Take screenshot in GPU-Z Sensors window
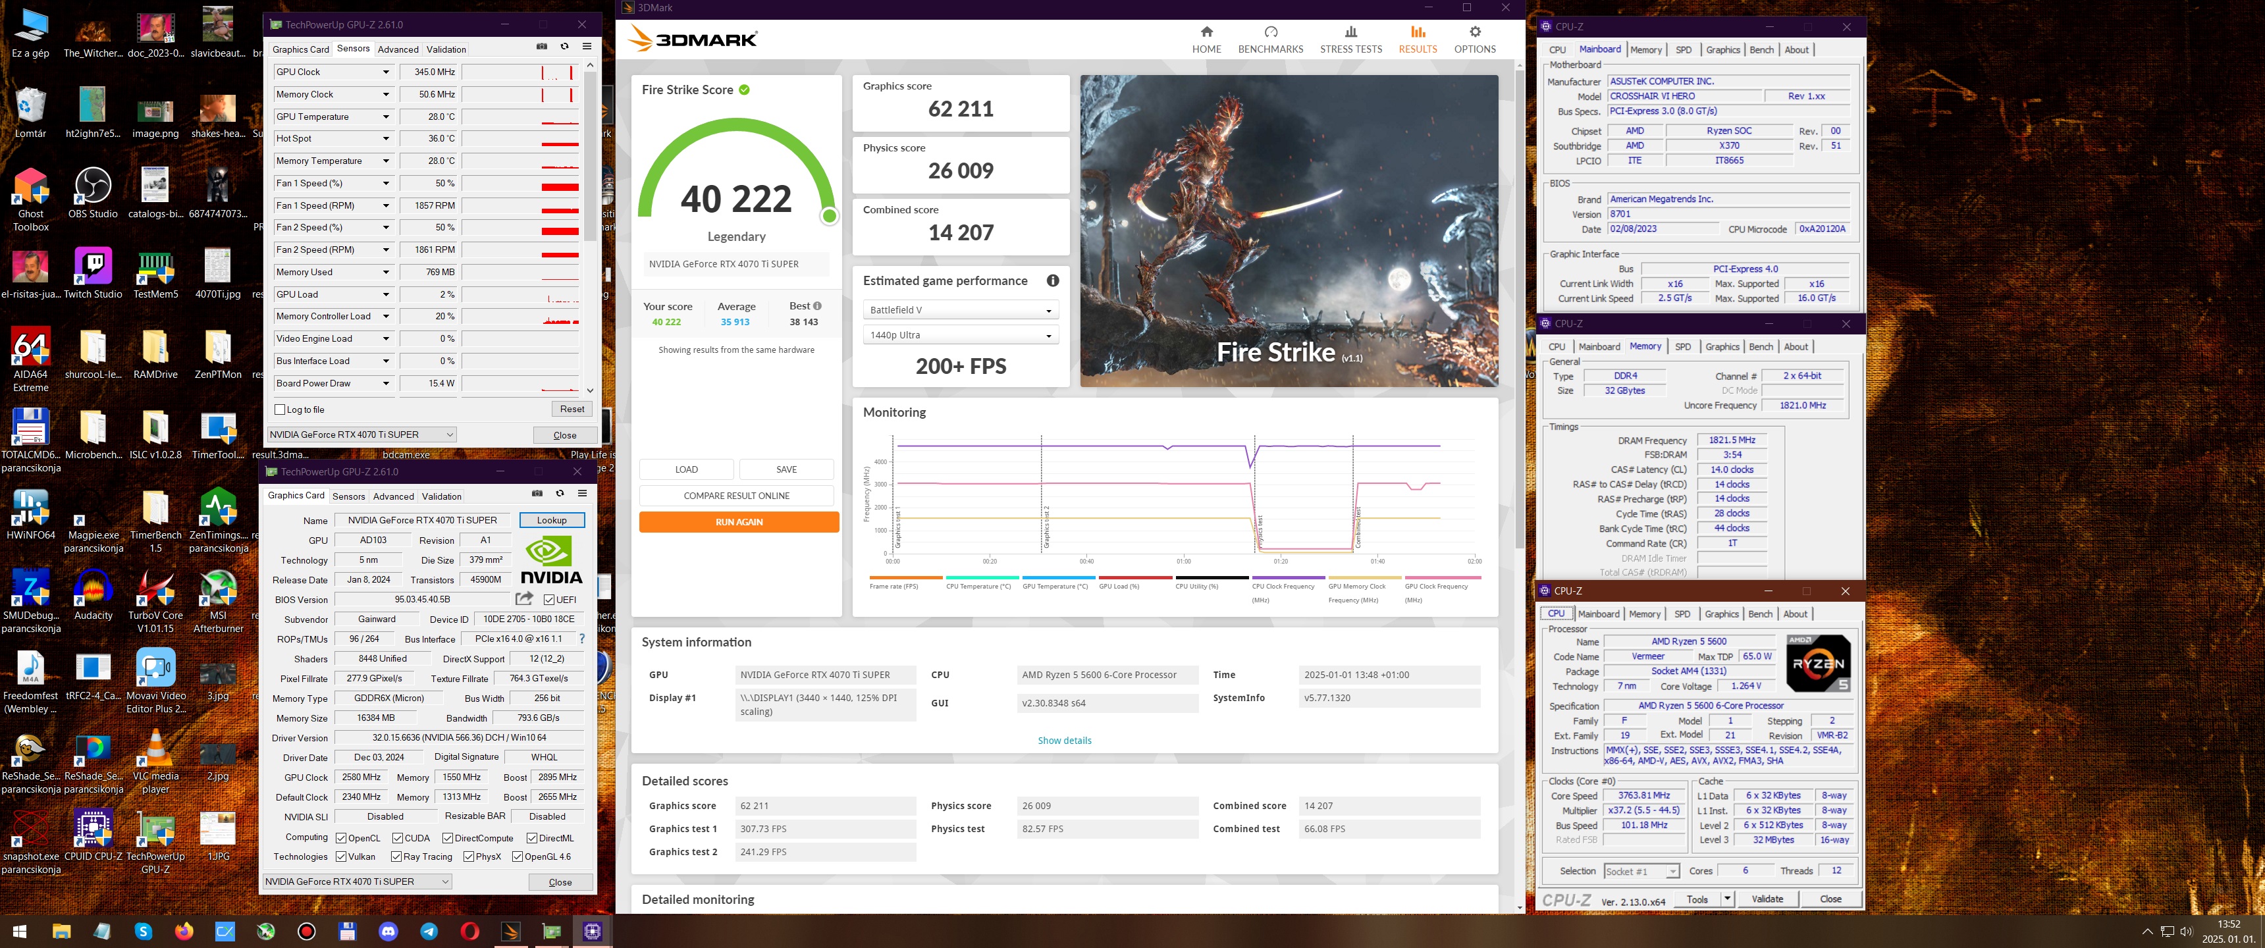Viewport: 2265px width, 948px height. point(542,47)
